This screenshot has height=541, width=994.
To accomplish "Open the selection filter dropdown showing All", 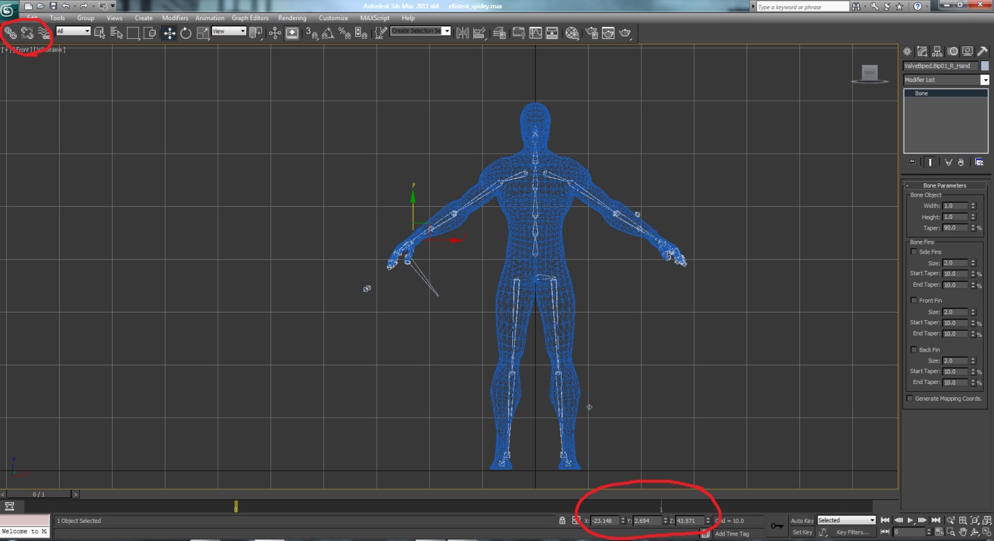I will pos(73,31).
